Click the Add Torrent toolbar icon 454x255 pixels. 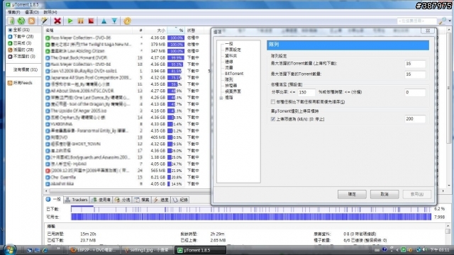[x=11, y=21]
